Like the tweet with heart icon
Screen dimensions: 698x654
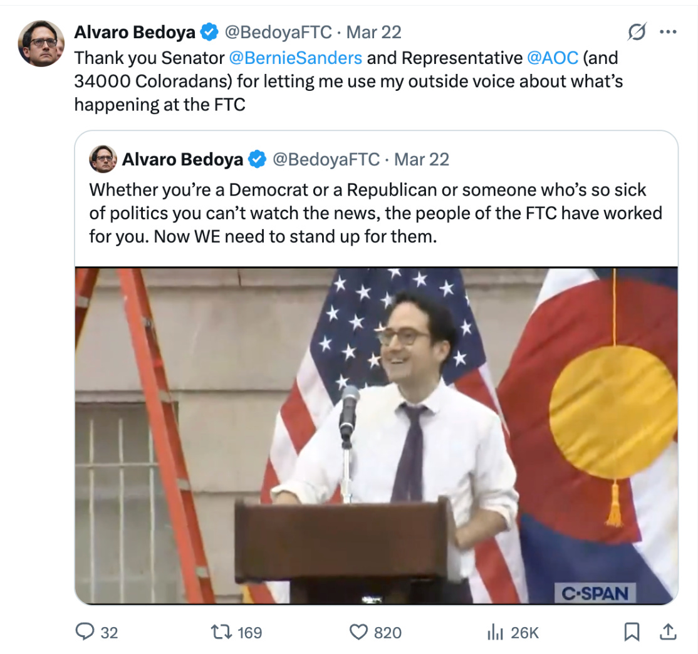click(x=358, y=632)
